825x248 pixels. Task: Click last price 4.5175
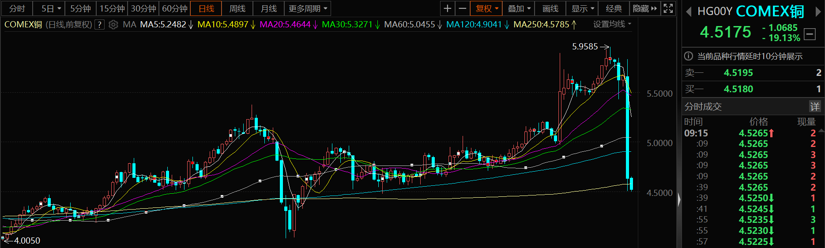725,32
